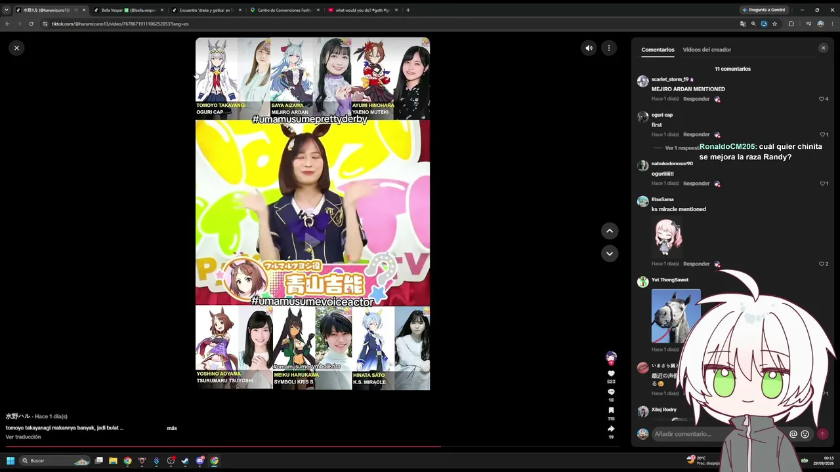Like the video with the heart icon
840x472 pixels.
point(611,374)
